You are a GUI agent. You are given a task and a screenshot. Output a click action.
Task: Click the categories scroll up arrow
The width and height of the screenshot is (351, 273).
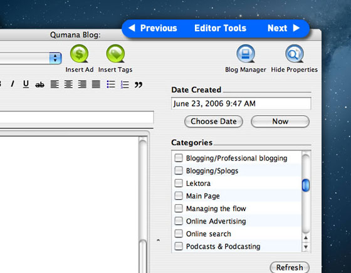pyautogui.click(x=306, y=238)
